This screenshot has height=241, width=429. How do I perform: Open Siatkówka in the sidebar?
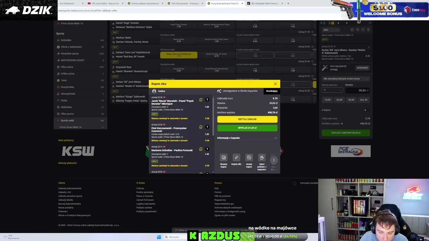pyautogui.click(x=80, y=107)
